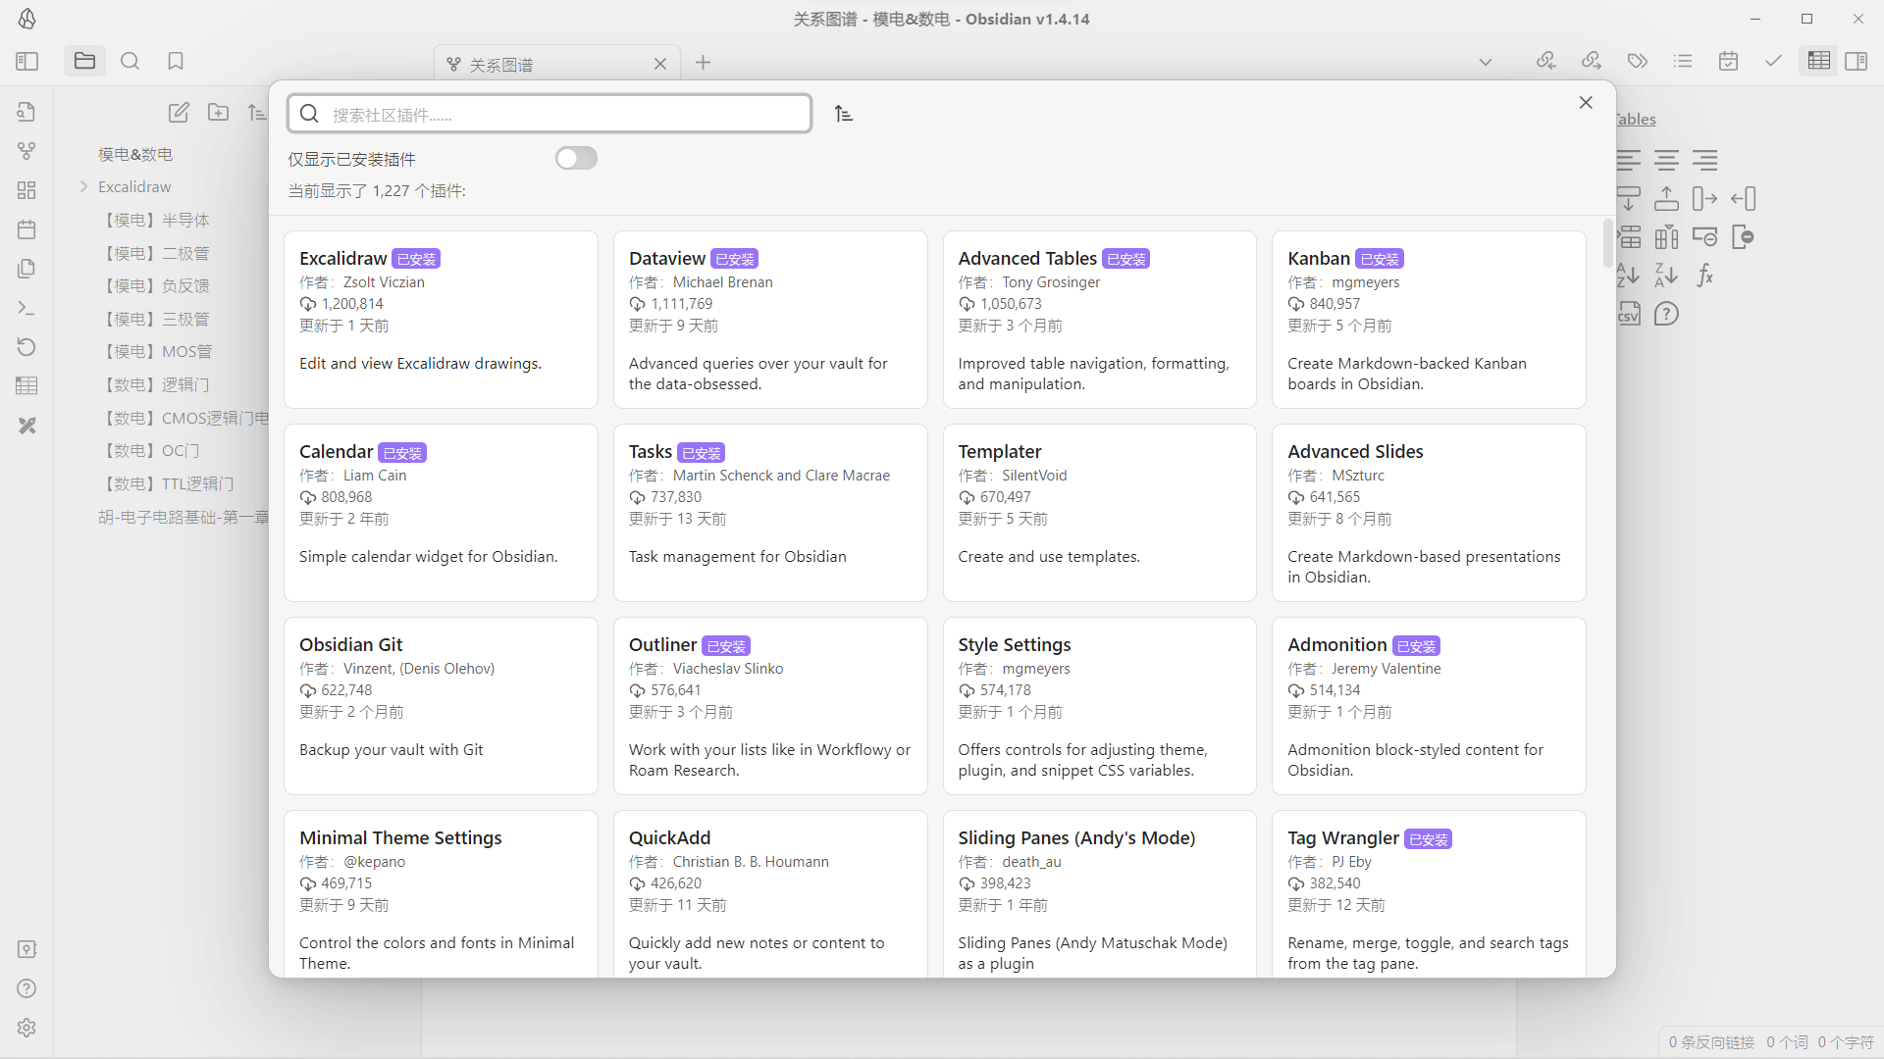
Task: Open a new tab with plus button
Action: (x=703, y=63)
